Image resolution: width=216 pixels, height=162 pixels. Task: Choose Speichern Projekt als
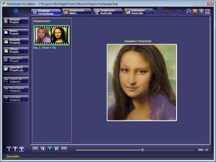click(x=16, y=69)
